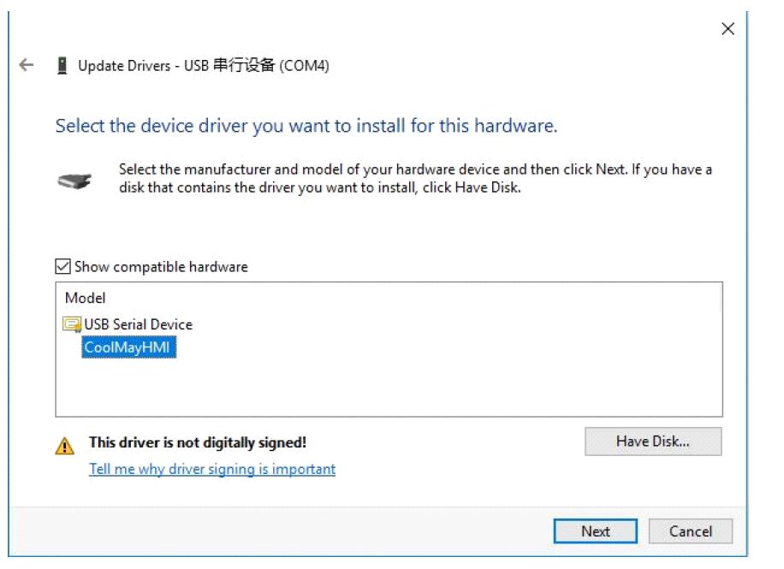Click the signed driver icon beside USB Serial Device

pos(72,324)
